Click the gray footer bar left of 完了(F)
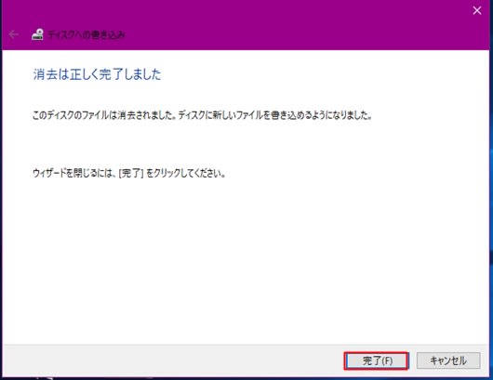 (x=173, y=360)
